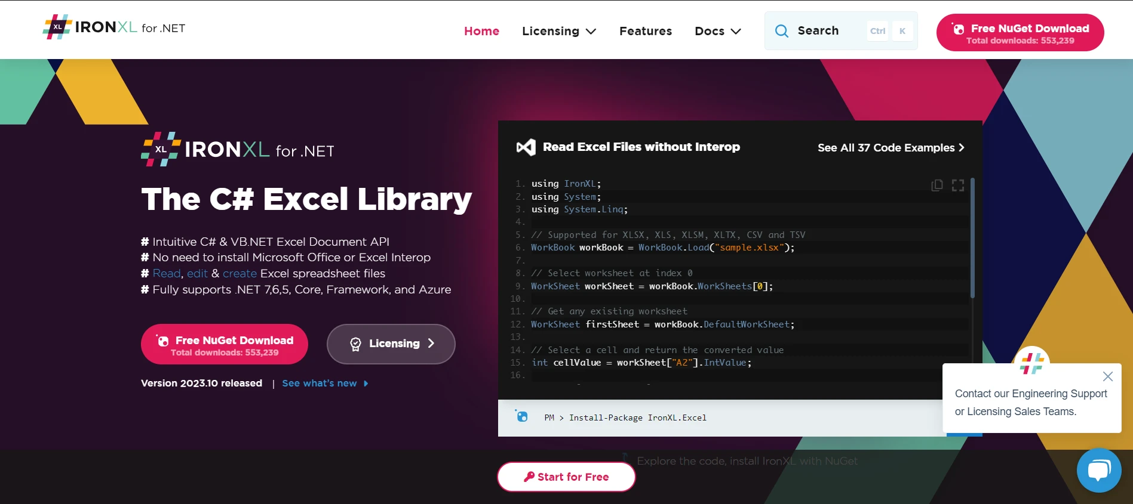Click the NuGet icon in hero download button

162,341
